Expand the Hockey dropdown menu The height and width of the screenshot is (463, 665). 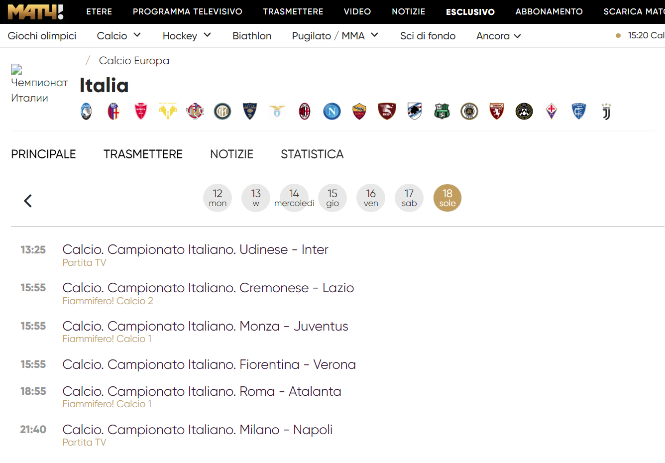point(187,36)
